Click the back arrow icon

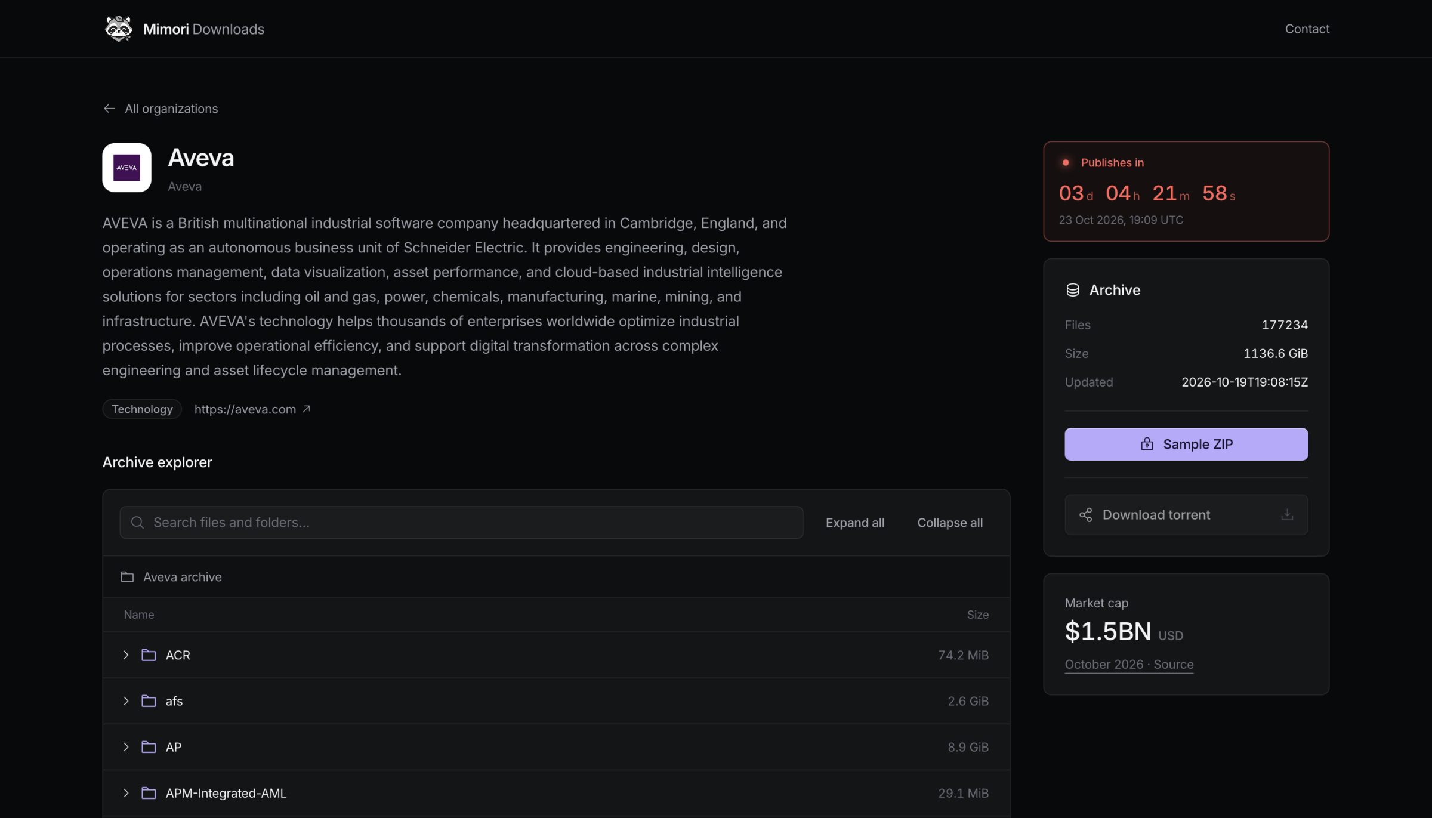(x=109, y=109)
